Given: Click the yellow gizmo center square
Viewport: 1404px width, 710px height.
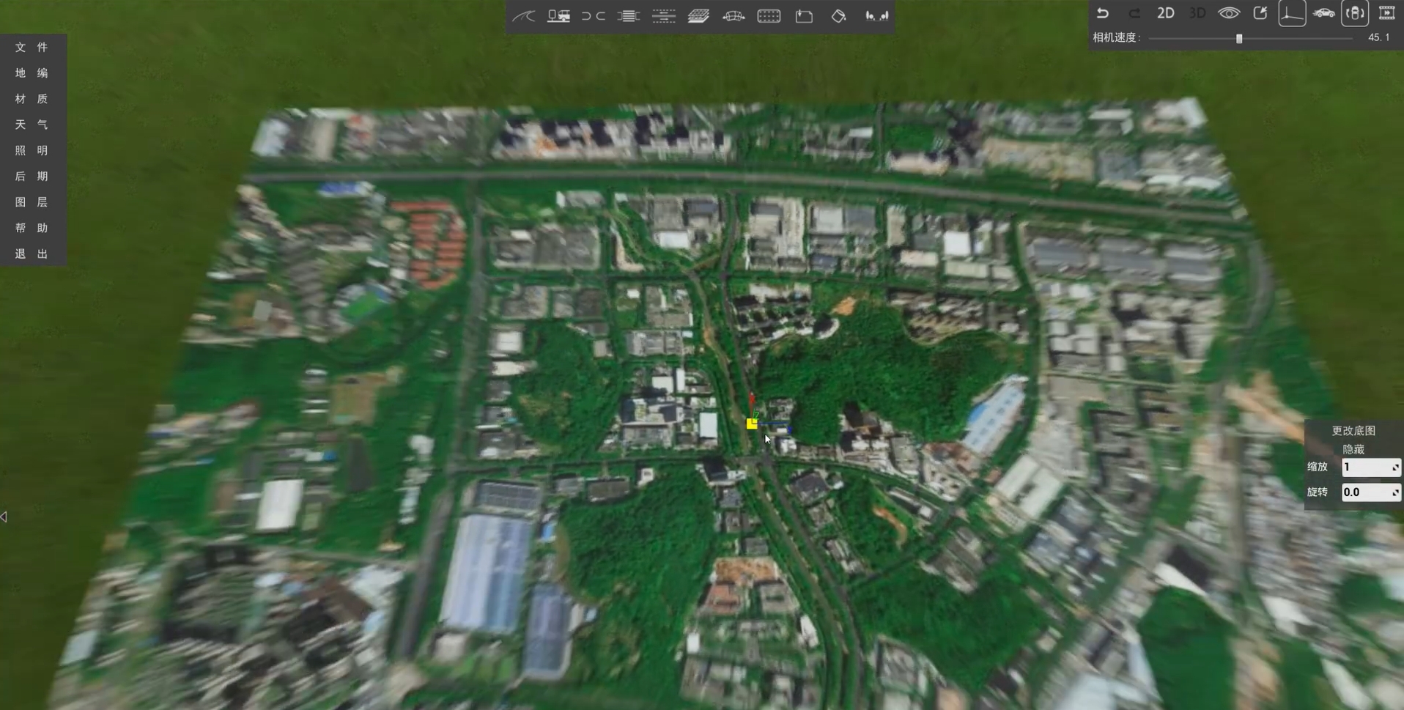Looking at the screenshot, I should coord(752,424).
